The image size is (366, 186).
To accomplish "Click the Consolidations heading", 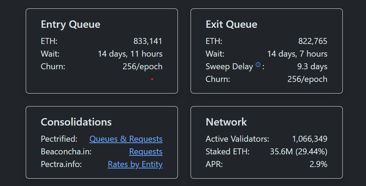I will [76, 122].
